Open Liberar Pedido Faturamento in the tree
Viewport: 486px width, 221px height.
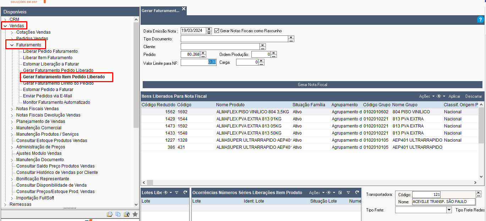click(50, 51)
